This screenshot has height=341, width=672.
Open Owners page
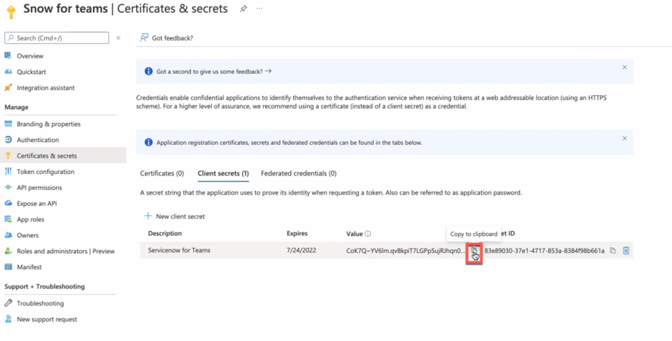28,235
